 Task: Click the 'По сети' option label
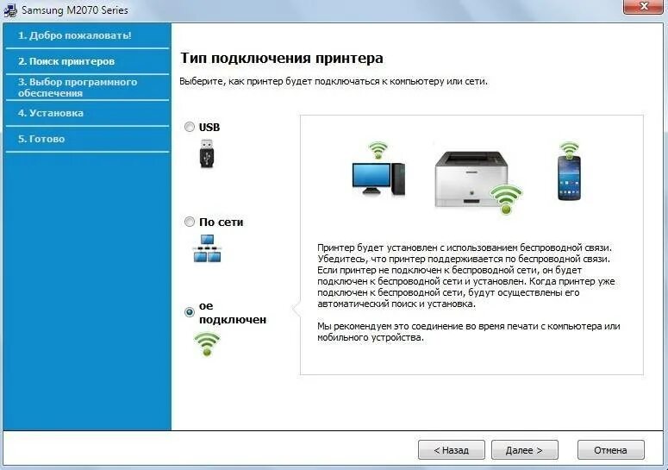(x=222, y=222)
